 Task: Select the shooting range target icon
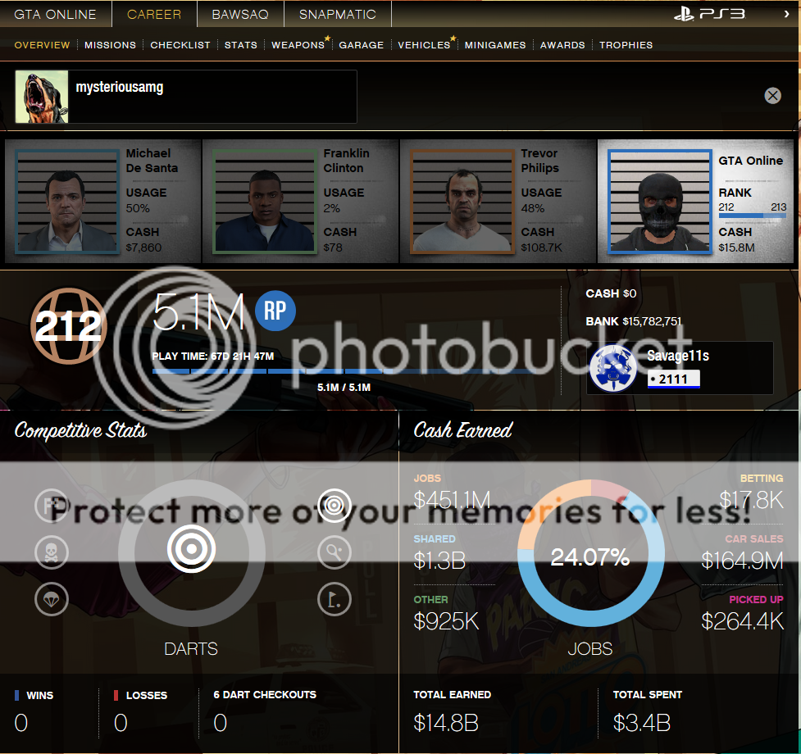334,506
